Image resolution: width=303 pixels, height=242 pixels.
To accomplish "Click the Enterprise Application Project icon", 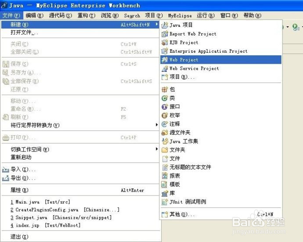I will [x=165, y=51].
